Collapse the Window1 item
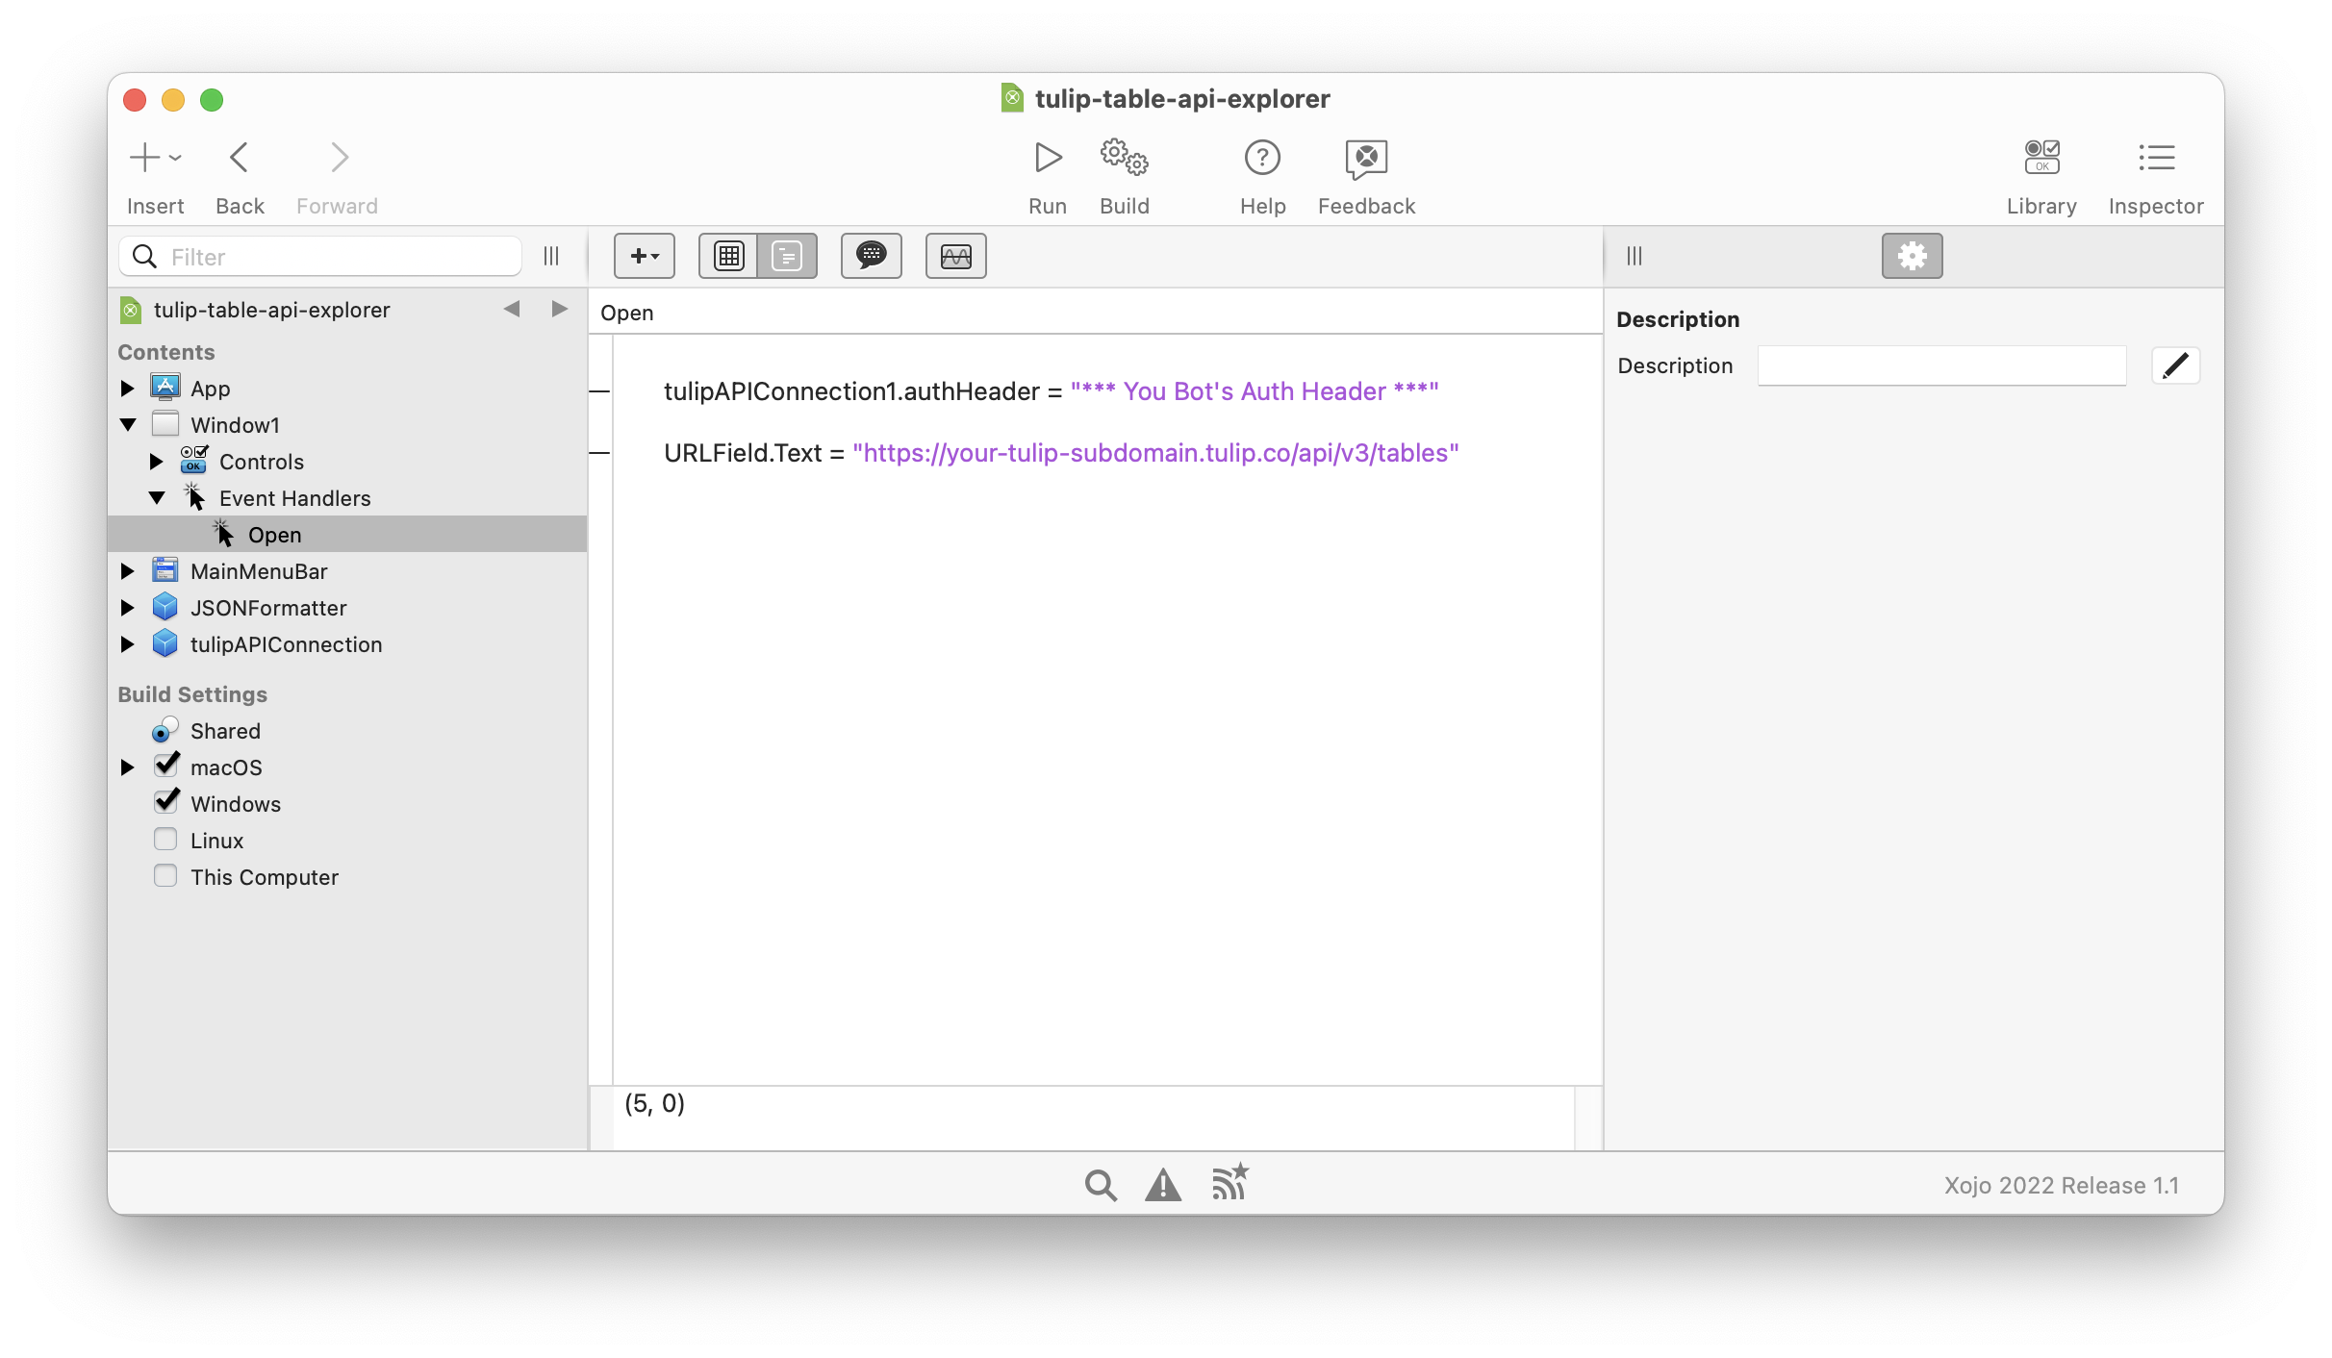 coord(127,425)
